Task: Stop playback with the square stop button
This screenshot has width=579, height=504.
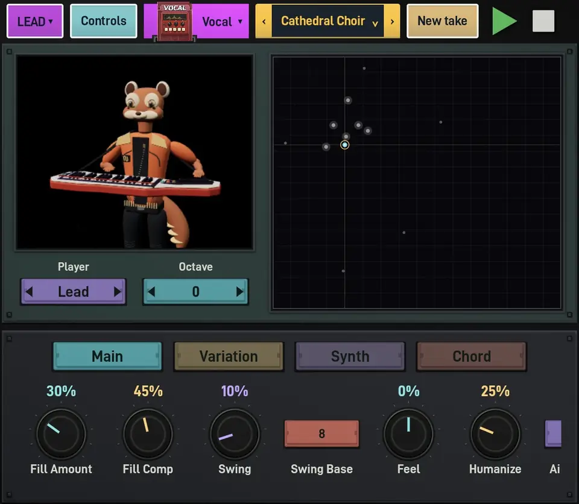Action: (x=543, y=21)
